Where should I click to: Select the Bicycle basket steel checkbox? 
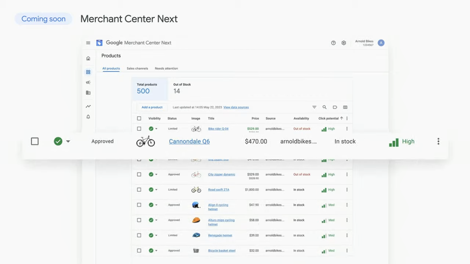click(x=139, y=251)
